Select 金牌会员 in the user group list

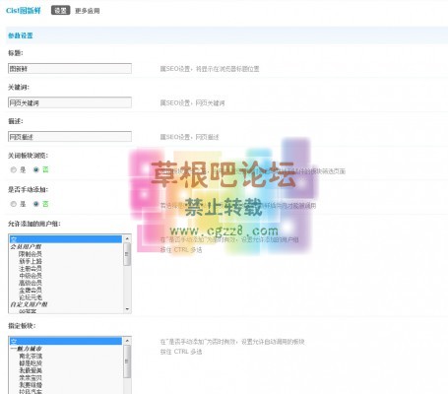pos(31,290)
